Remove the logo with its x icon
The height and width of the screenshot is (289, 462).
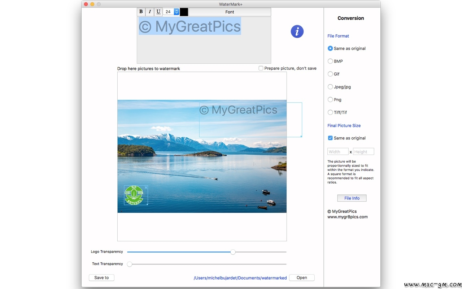click(146, 187)
